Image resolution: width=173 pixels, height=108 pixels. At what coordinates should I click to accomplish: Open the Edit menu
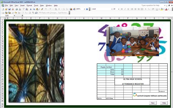(x=11, y=6)
